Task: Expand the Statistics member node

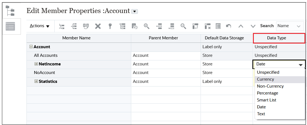Action: click(x=36, y=81)
